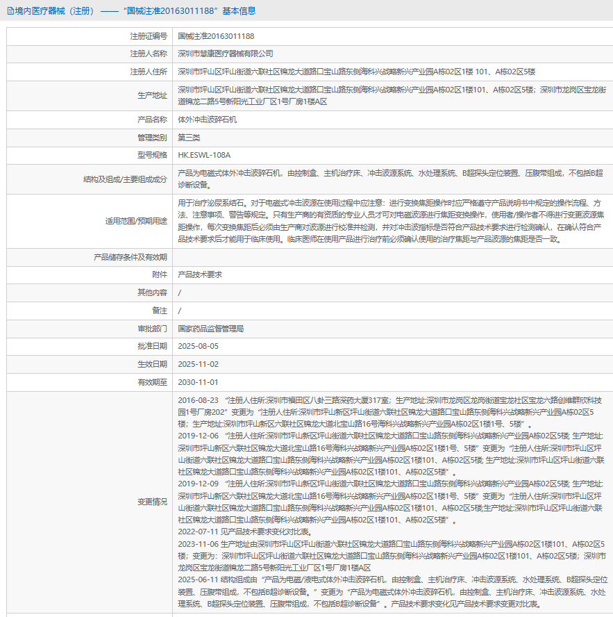The image size is (613, 617).
Task: Click the label 注册人名称
Action: pos(149,54)
